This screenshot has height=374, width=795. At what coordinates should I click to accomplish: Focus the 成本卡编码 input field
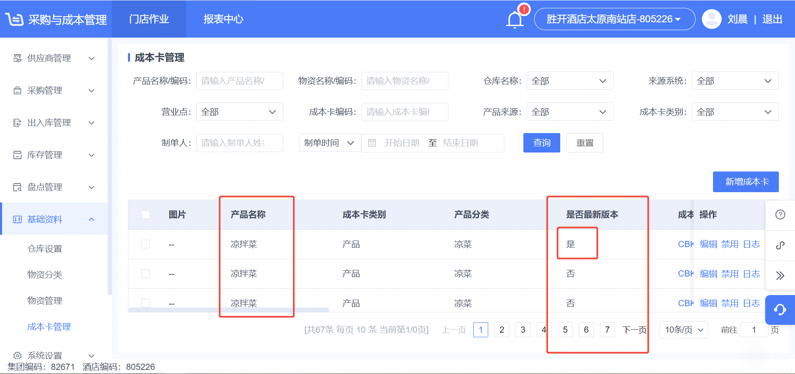405,112
